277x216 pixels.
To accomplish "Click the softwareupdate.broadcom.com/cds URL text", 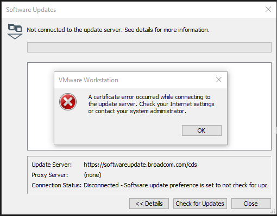I will pyautogui.click(x=140, y=165).
